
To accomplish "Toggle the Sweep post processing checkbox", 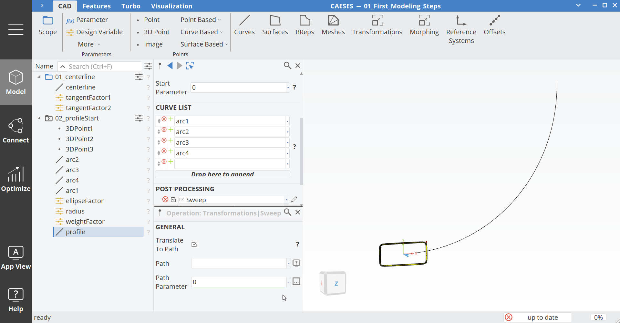I will (173, 200).
